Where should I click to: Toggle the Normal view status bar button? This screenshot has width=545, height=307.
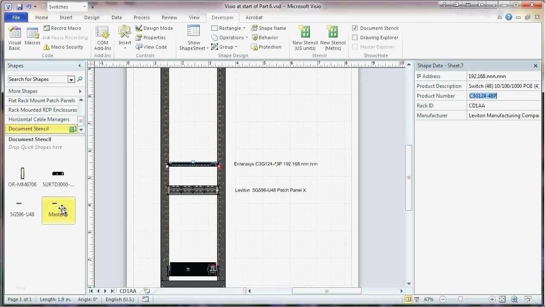coord(408,299)
